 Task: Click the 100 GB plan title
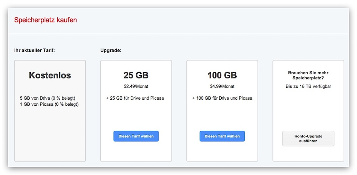point(222,76)
